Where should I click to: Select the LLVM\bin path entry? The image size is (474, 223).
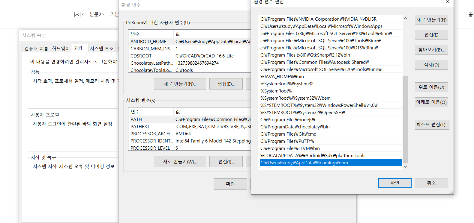(x=331, y=148)
